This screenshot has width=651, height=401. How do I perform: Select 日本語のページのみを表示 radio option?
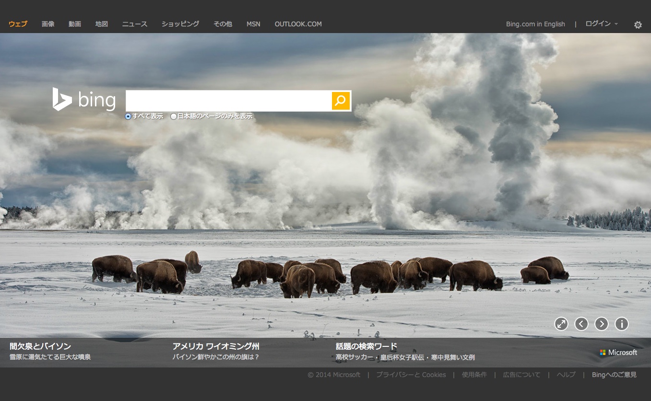pos(174,116)
